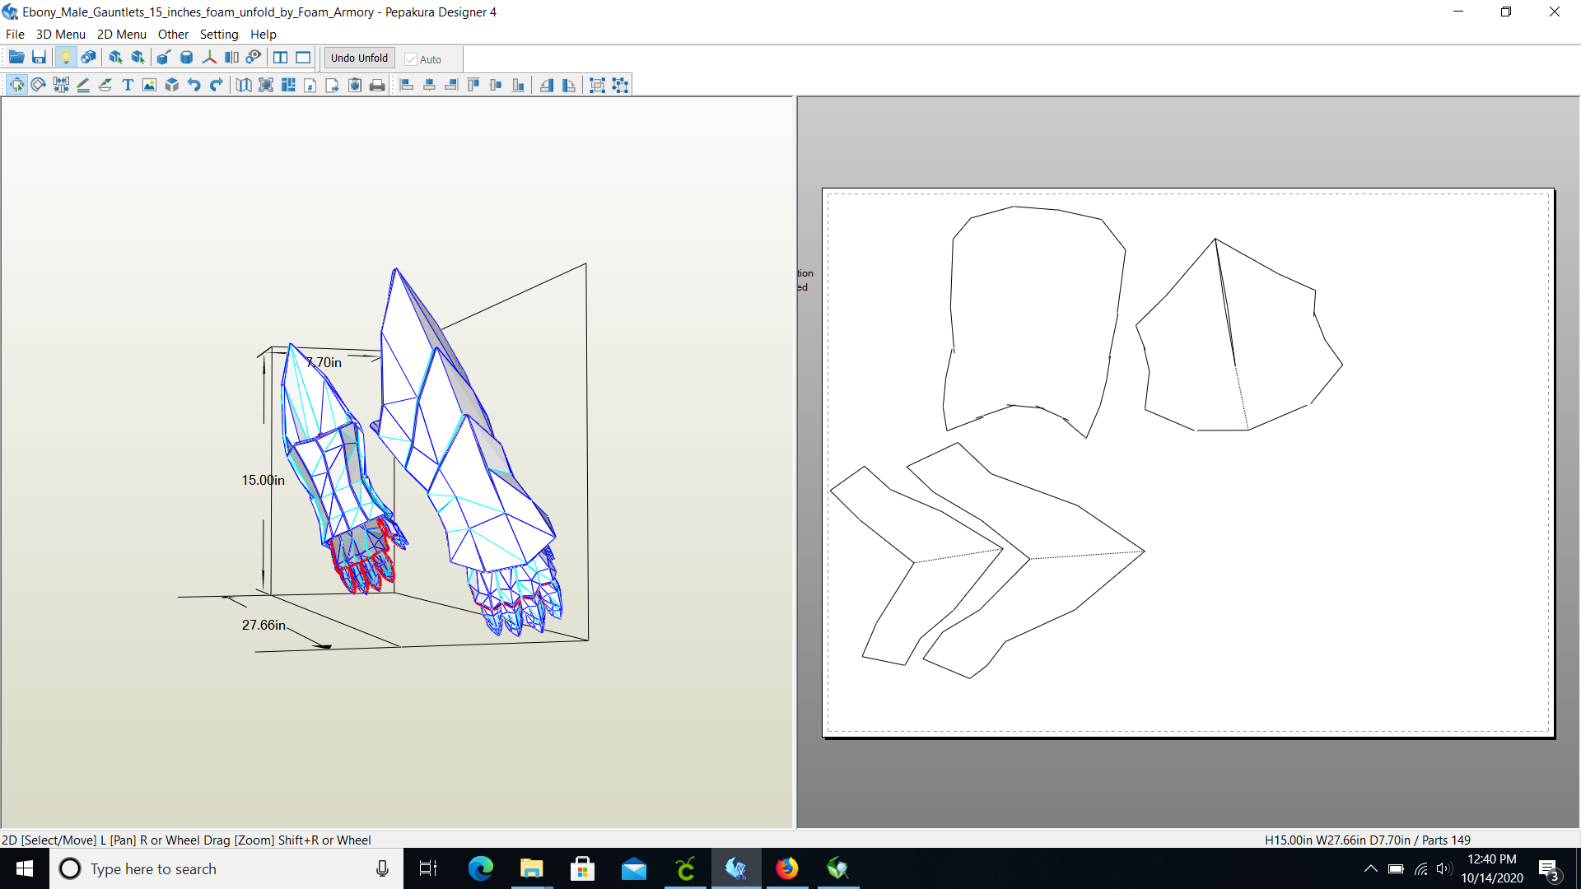Open Firefox from the taskbar
1581x889 pixels.
coord(787,868)
